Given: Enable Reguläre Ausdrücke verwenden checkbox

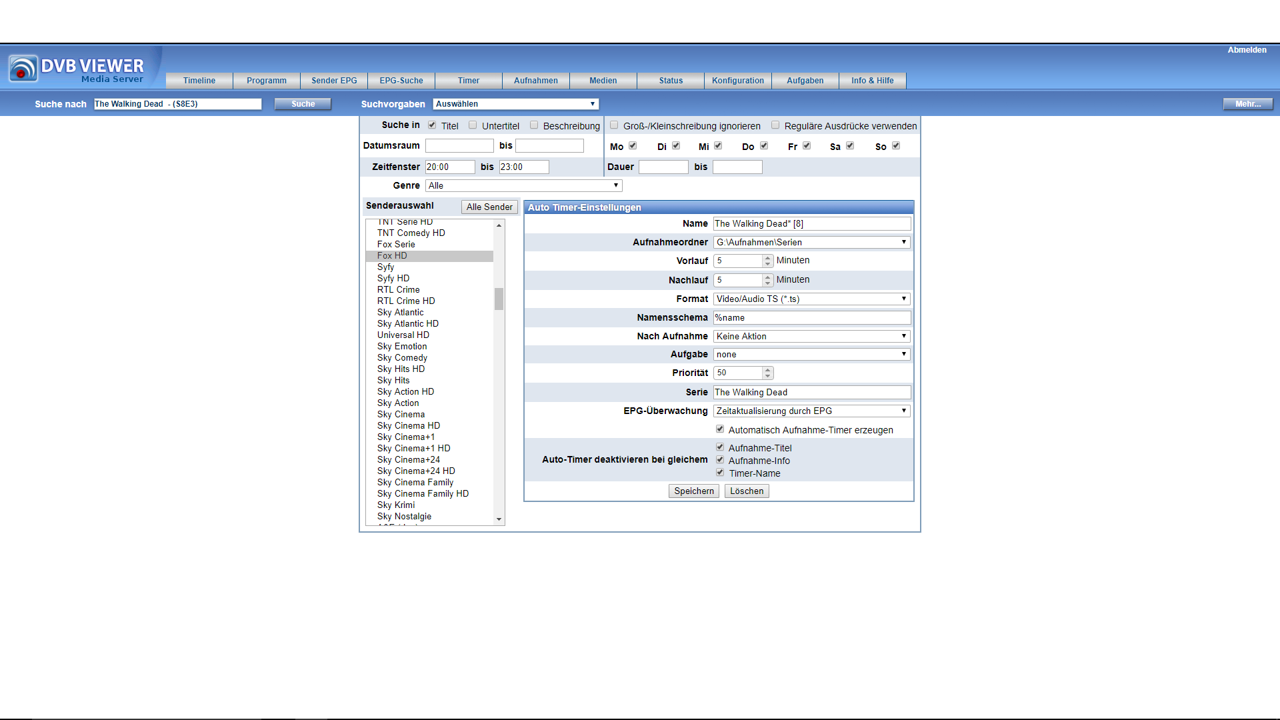Looking at the screenshot, I should tap(775, 125).
